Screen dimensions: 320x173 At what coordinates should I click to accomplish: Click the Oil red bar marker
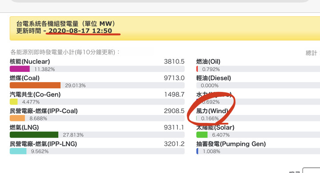(197, 69)
